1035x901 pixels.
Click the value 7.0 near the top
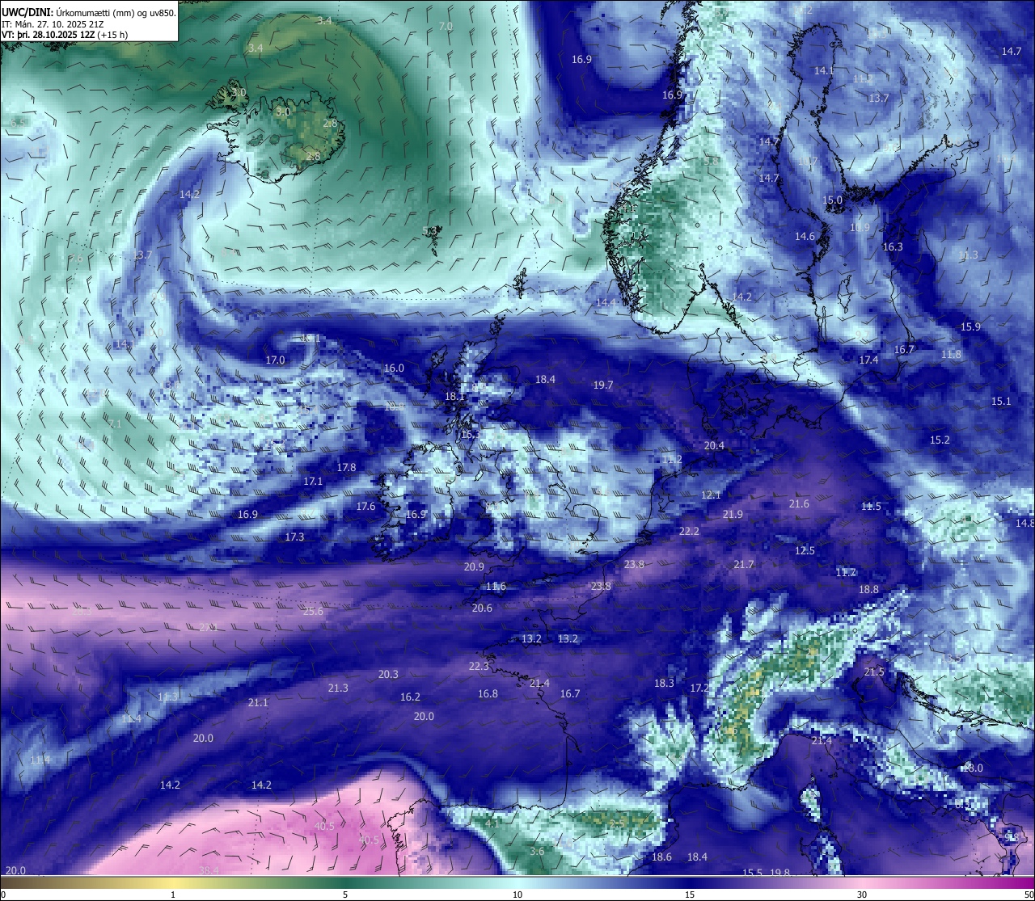click(x=446, y=26)
